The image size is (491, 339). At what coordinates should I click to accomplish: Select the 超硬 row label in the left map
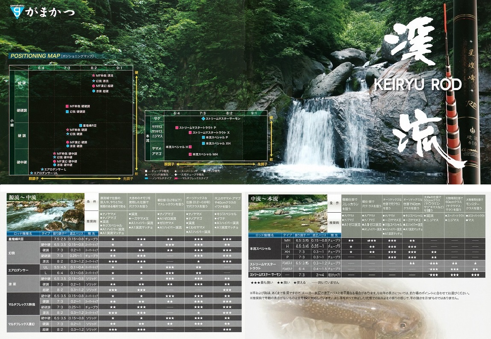tap(22, 83)
